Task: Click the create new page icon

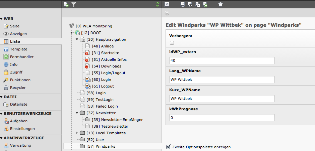Action: [x=66, y=4]
